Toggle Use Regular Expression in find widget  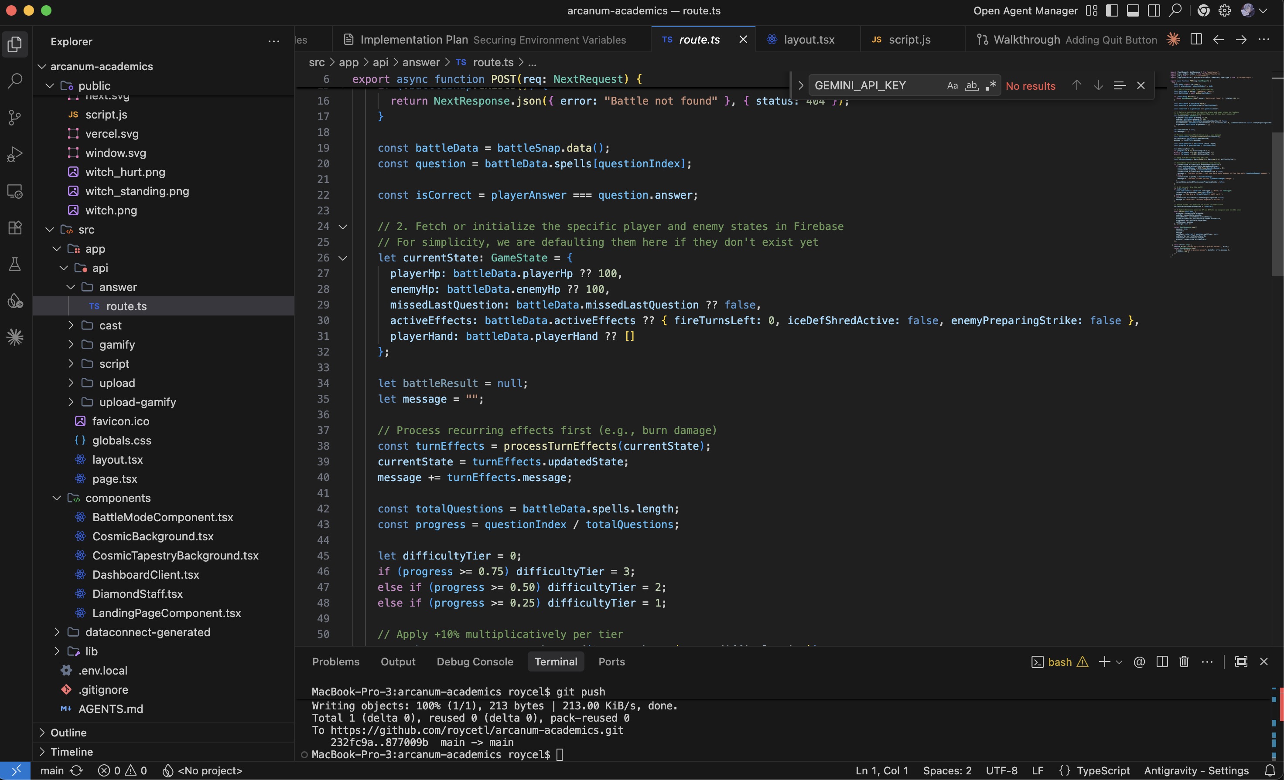[x=990, y=86]
